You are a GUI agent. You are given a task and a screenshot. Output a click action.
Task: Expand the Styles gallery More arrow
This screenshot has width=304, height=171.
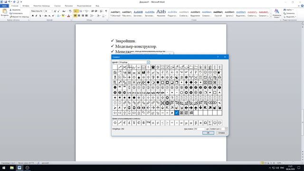click(x=271, y=17)
